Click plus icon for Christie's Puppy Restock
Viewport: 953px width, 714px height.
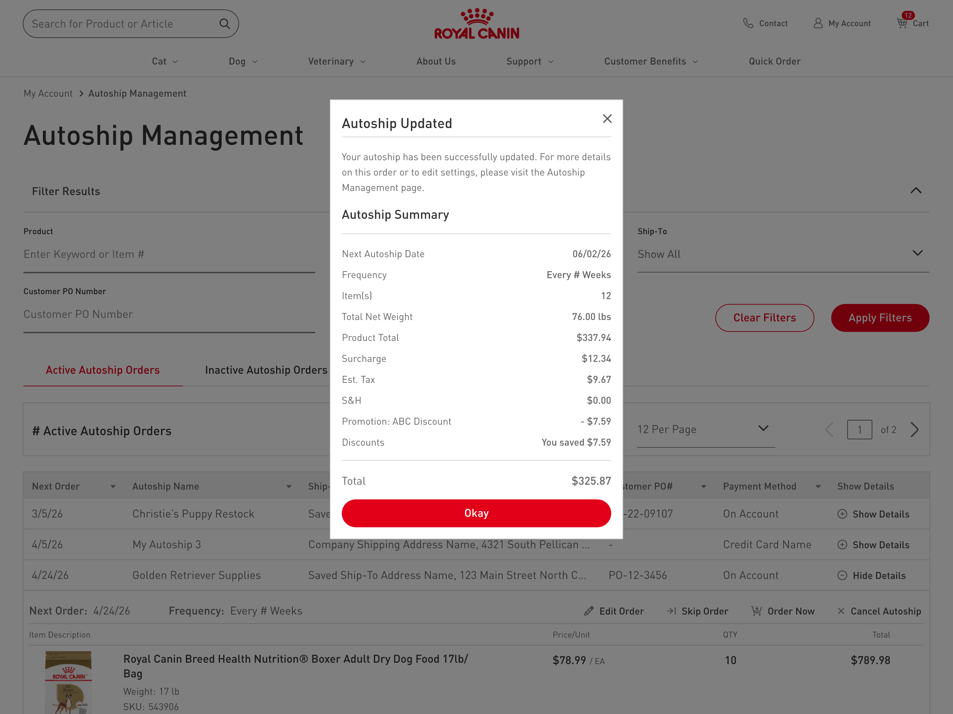click(x=842, y=514)
